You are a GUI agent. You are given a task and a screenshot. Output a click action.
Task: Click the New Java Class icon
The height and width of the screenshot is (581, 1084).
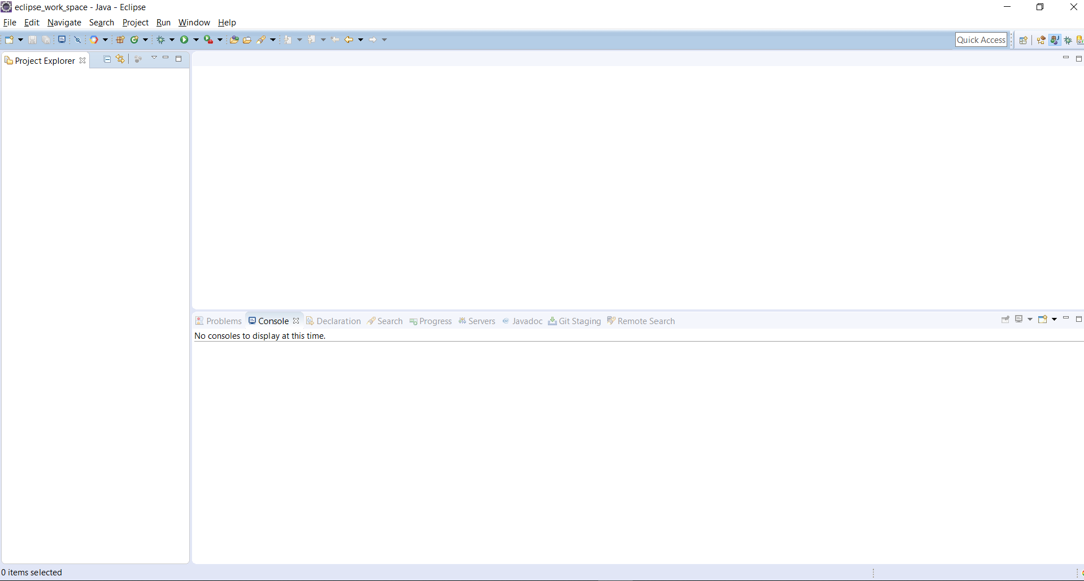click(134, 40)
